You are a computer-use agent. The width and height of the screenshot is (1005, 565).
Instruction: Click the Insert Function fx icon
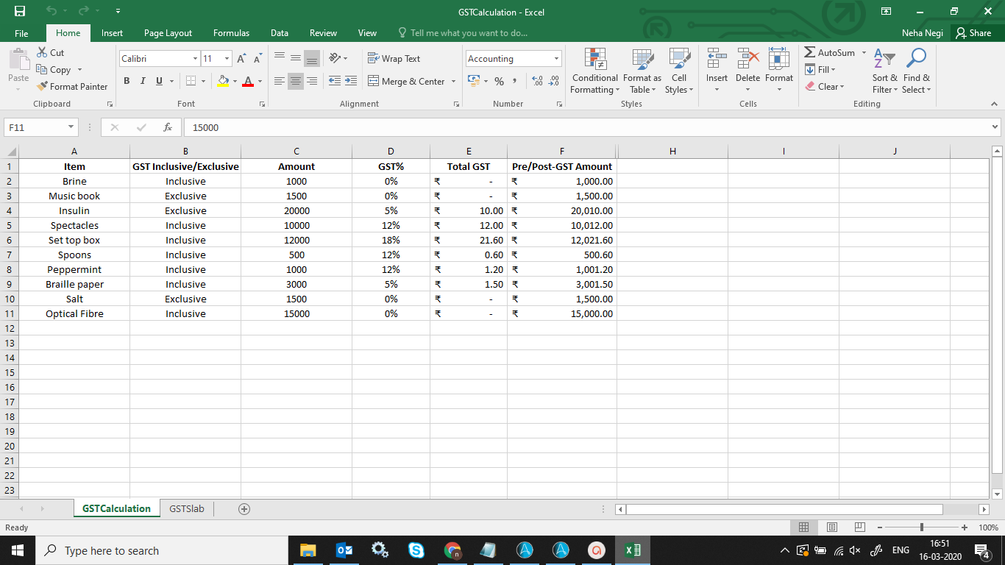[x=168, y=127]
